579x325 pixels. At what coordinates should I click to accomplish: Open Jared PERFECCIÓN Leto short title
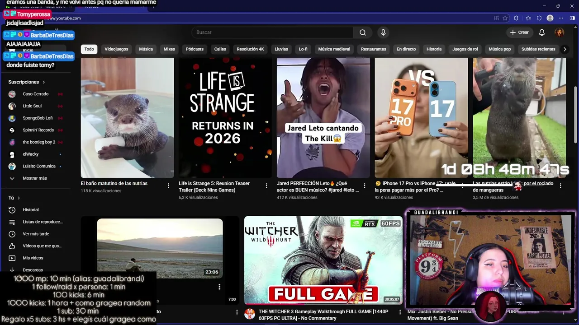coord(318,187)
